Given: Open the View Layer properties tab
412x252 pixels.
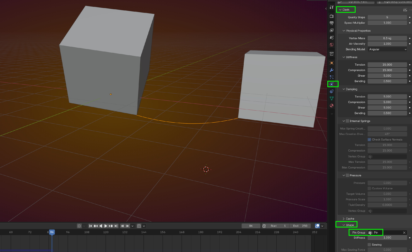Looking at the screenshot, I should tap(332, 30).
